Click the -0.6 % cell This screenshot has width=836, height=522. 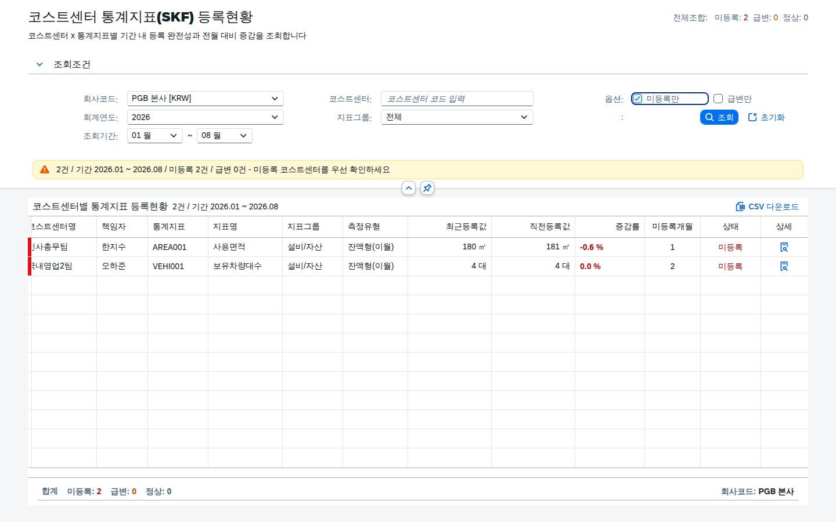tap(610, 247)
